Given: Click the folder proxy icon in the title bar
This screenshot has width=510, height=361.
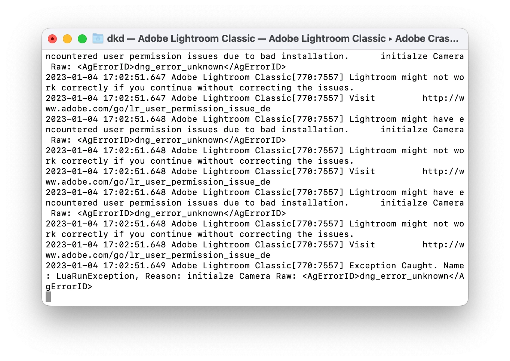Looking at the screenshot, I should 98,38.
